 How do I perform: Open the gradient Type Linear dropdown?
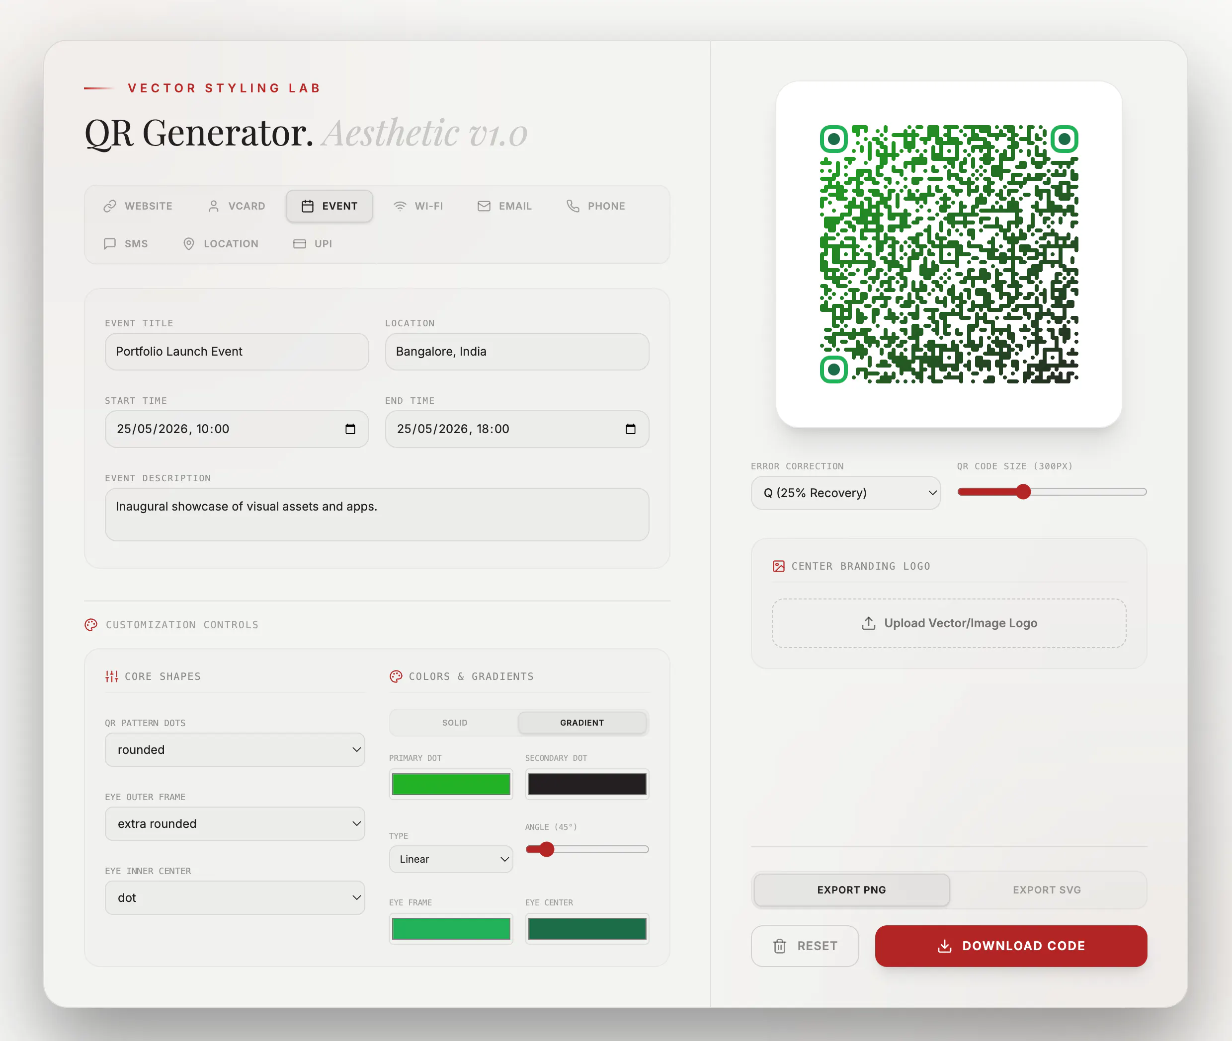(x=451, y=859)
